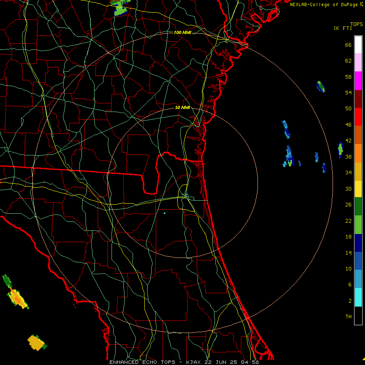The width and height of the screenshot is (365, 365).
Task: Click the orange-yellow storm echo in the southwest
Action: coord(18,298)
